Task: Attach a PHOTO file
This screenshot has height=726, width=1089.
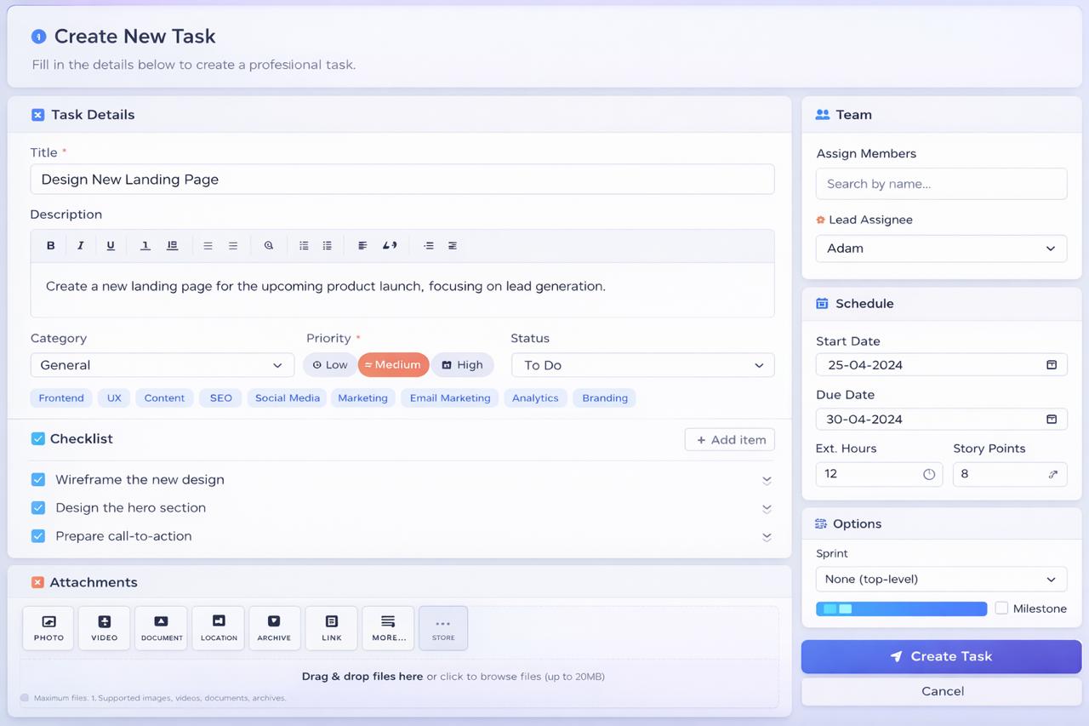Action: pyautogui.click(x=48, y=628)
